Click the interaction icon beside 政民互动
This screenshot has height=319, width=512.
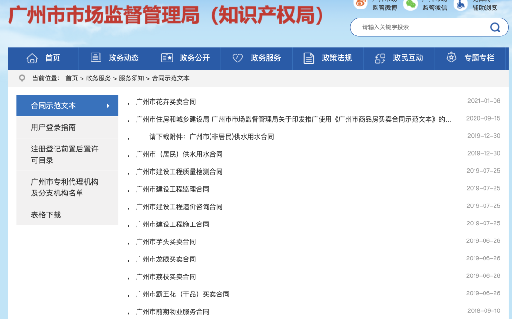(x=380, y=58)
